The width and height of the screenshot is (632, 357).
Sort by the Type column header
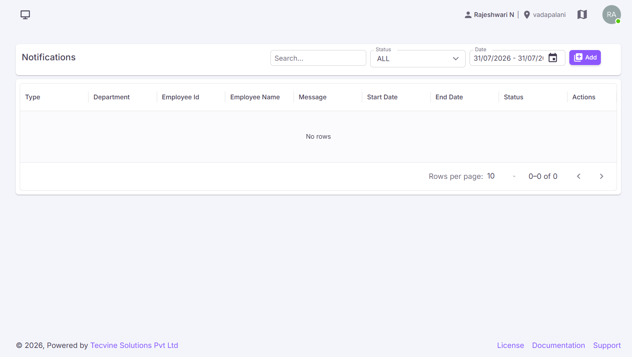click(33, 97)
